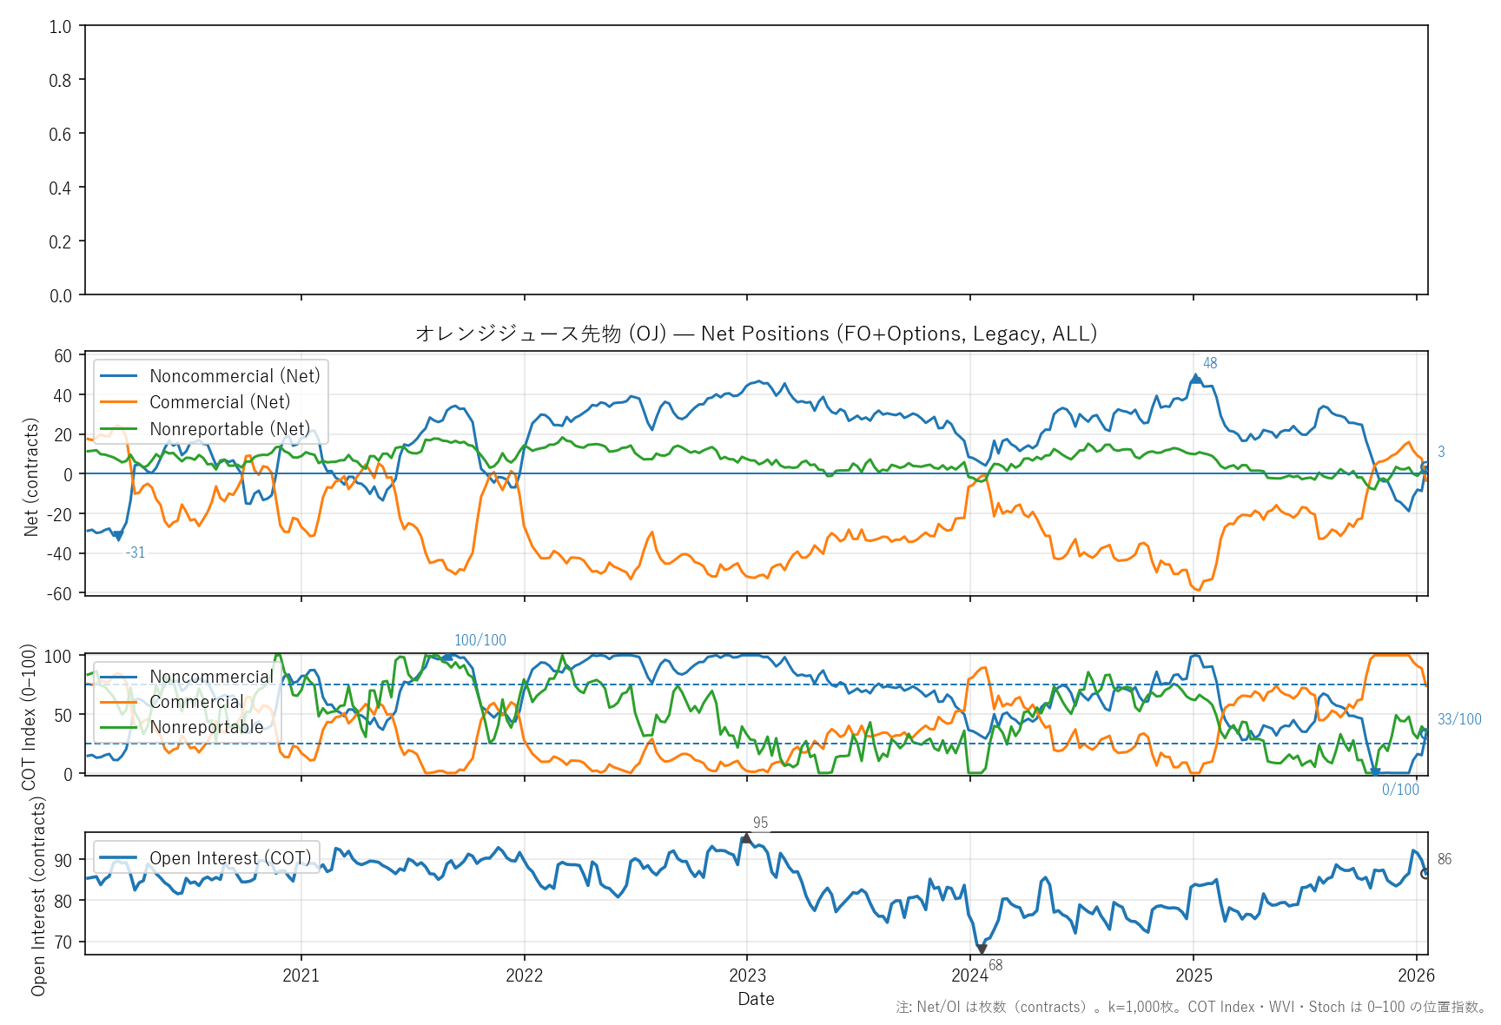Click green Nonreportable swatch in COT Index legend
Screen dimensions: 1501x1025
tap(119, 727)
